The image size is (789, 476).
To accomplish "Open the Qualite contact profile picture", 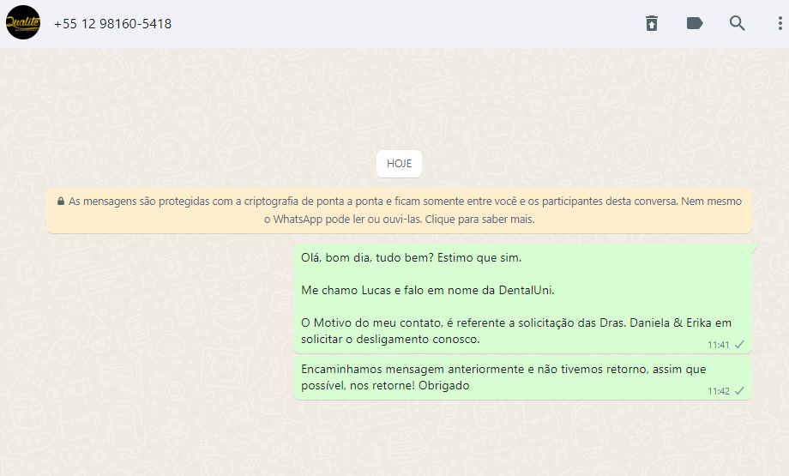I will pyautogui.click(x=23, y=22).
